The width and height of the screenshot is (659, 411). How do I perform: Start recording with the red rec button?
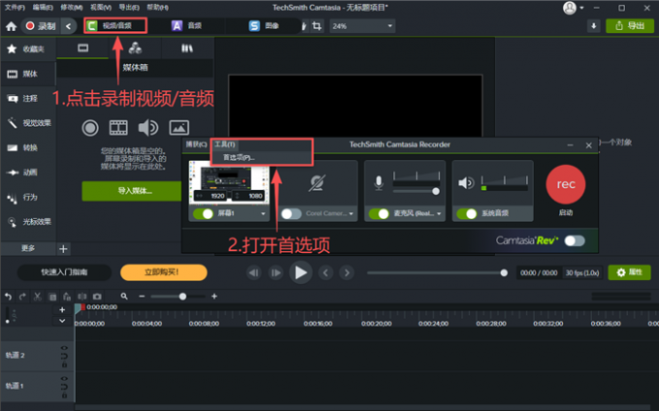click(x=565, y=184)
